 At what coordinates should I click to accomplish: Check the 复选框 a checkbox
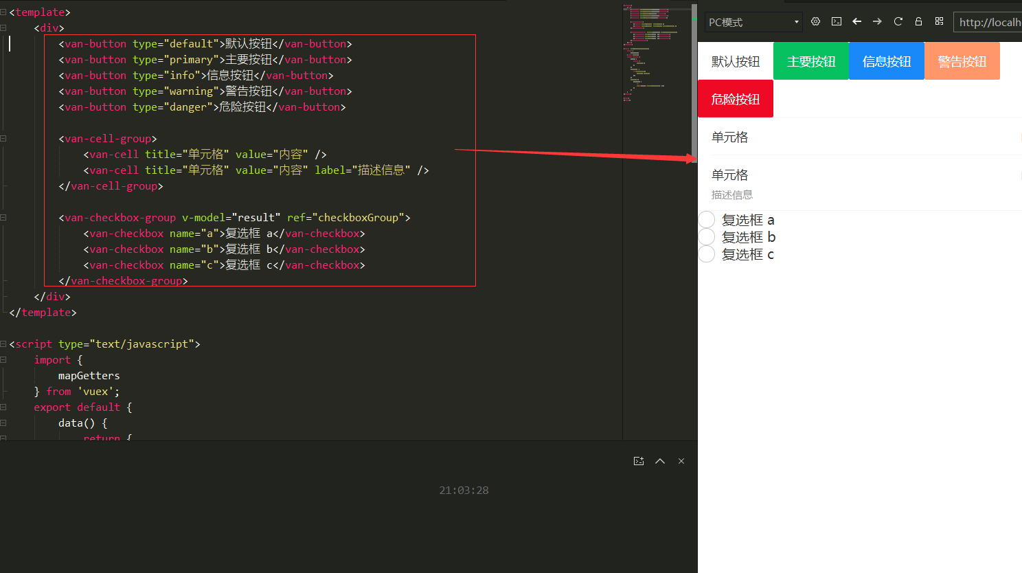(x=707, y=219)
